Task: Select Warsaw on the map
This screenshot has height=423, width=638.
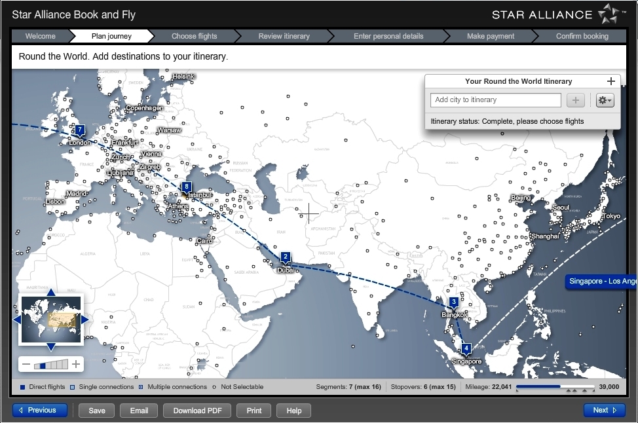Action: pos(169,130)
